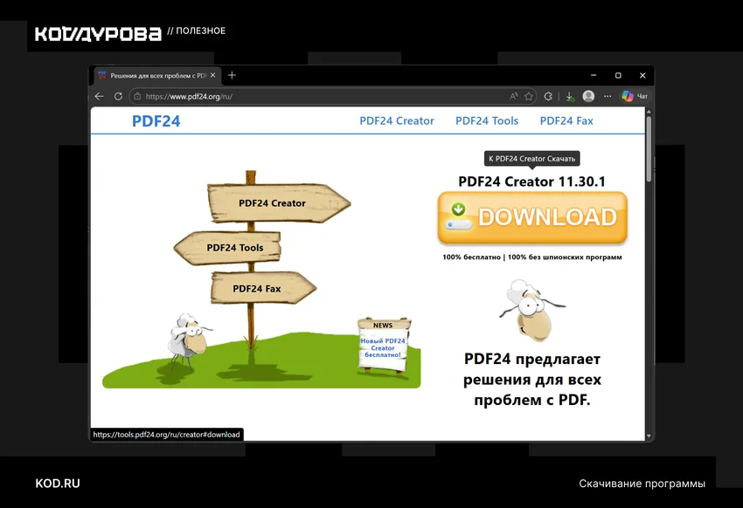Maximize the browser window
Screen dimensions: 743x508
[x=618, y=75]
